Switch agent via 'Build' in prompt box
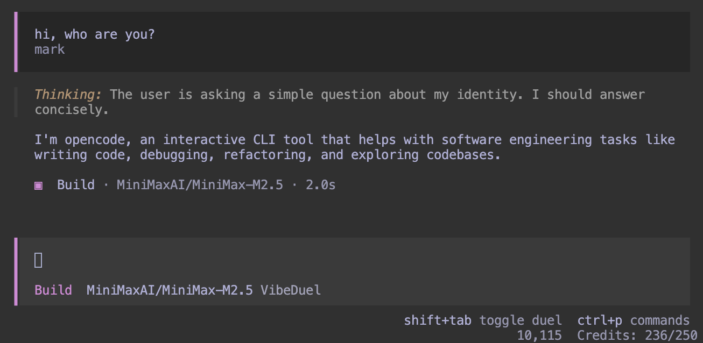The image size is (703, 343). 53,290
